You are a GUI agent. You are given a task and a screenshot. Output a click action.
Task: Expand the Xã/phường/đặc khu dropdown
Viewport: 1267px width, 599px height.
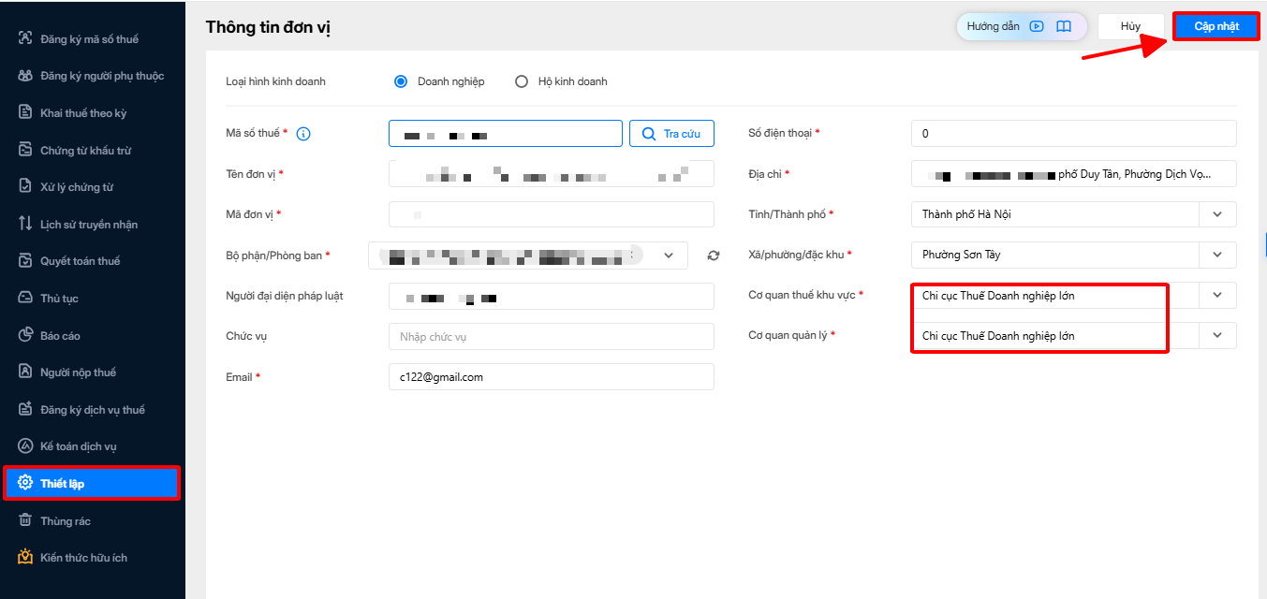click(1217, 255)
